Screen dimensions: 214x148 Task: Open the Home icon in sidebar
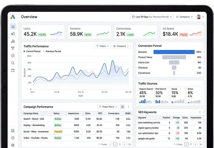(13, 26)
